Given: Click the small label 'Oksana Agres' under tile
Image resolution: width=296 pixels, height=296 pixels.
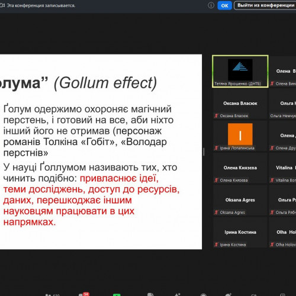Looking at the screenshot, I should pos(233,213).
